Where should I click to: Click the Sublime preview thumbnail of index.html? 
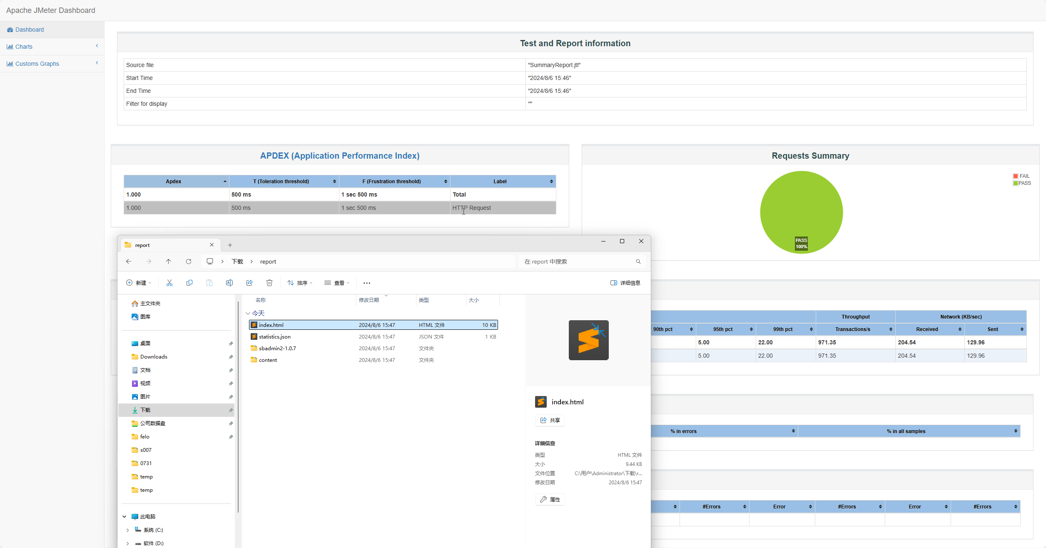(589, 340)
